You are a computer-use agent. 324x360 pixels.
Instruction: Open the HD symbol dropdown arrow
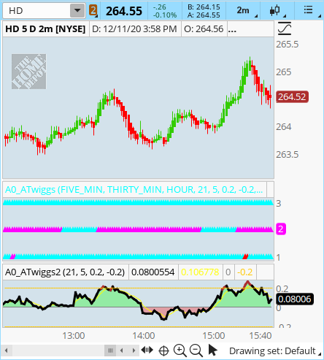point(77,10)
